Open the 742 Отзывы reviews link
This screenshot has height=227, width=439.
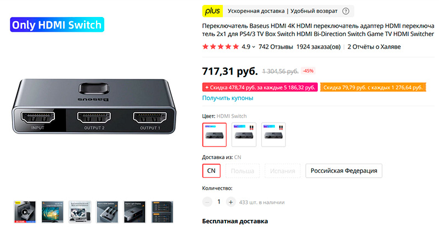coord(276,47)
